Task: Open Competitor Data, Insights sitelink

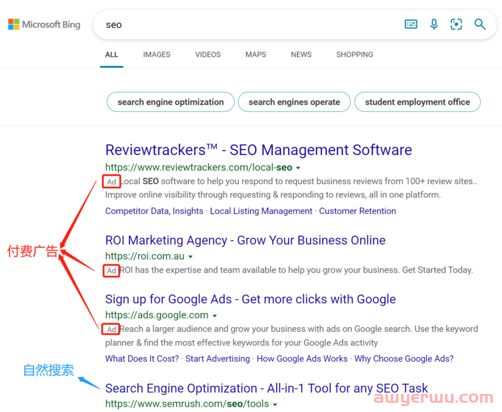Action: click(154, 211)
